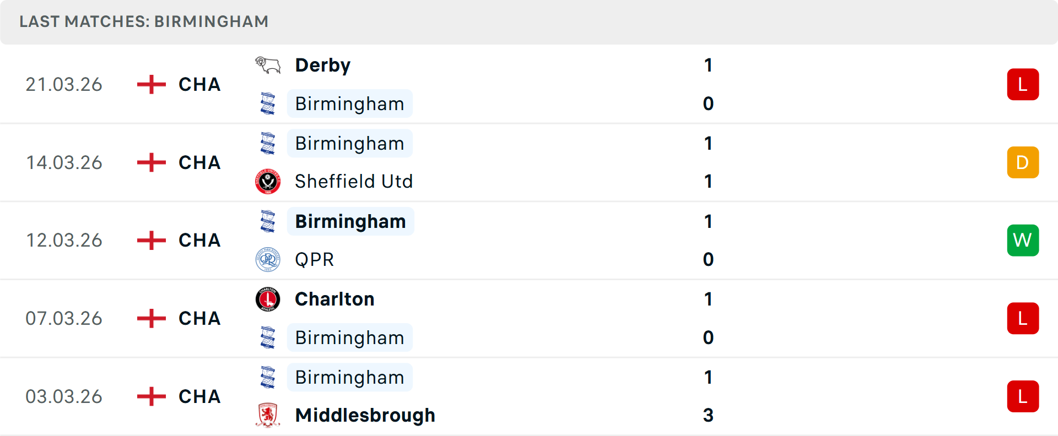Image resolution: width=1058 pixels, height=436 pixels.
Task: Click the Derby County ram crest icon
Action: click(267, 64)
